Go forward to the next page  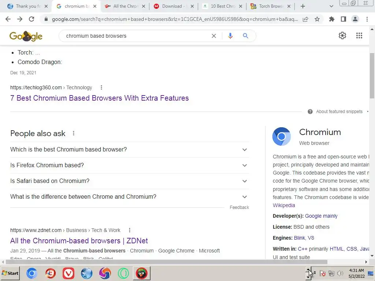point(20,19)
